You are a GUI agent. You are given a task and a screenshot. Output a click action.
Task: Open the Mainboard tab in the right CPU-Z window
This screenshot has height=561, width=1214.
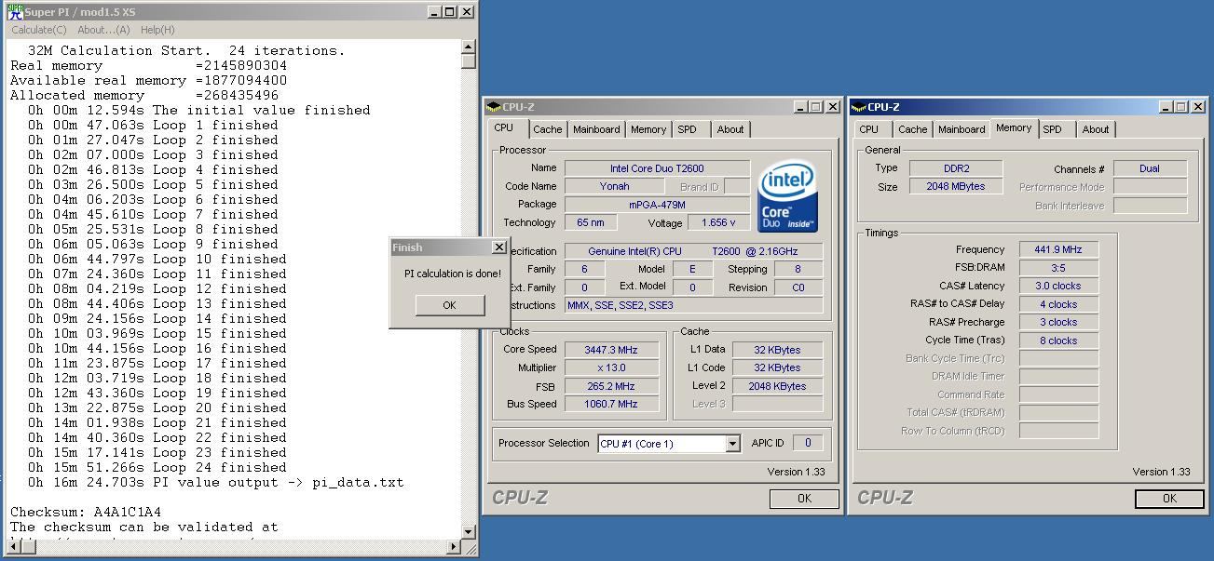962,129
